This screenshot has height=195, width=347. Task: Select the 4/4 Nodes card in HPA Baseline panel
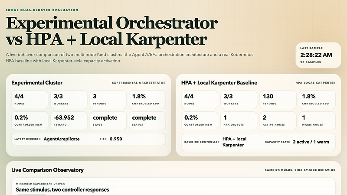click(200, 100)
